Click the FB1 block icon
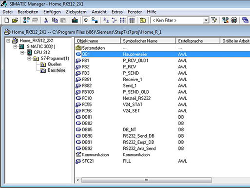The height and width of the screenshot is (188, 250). pos(78,61)
